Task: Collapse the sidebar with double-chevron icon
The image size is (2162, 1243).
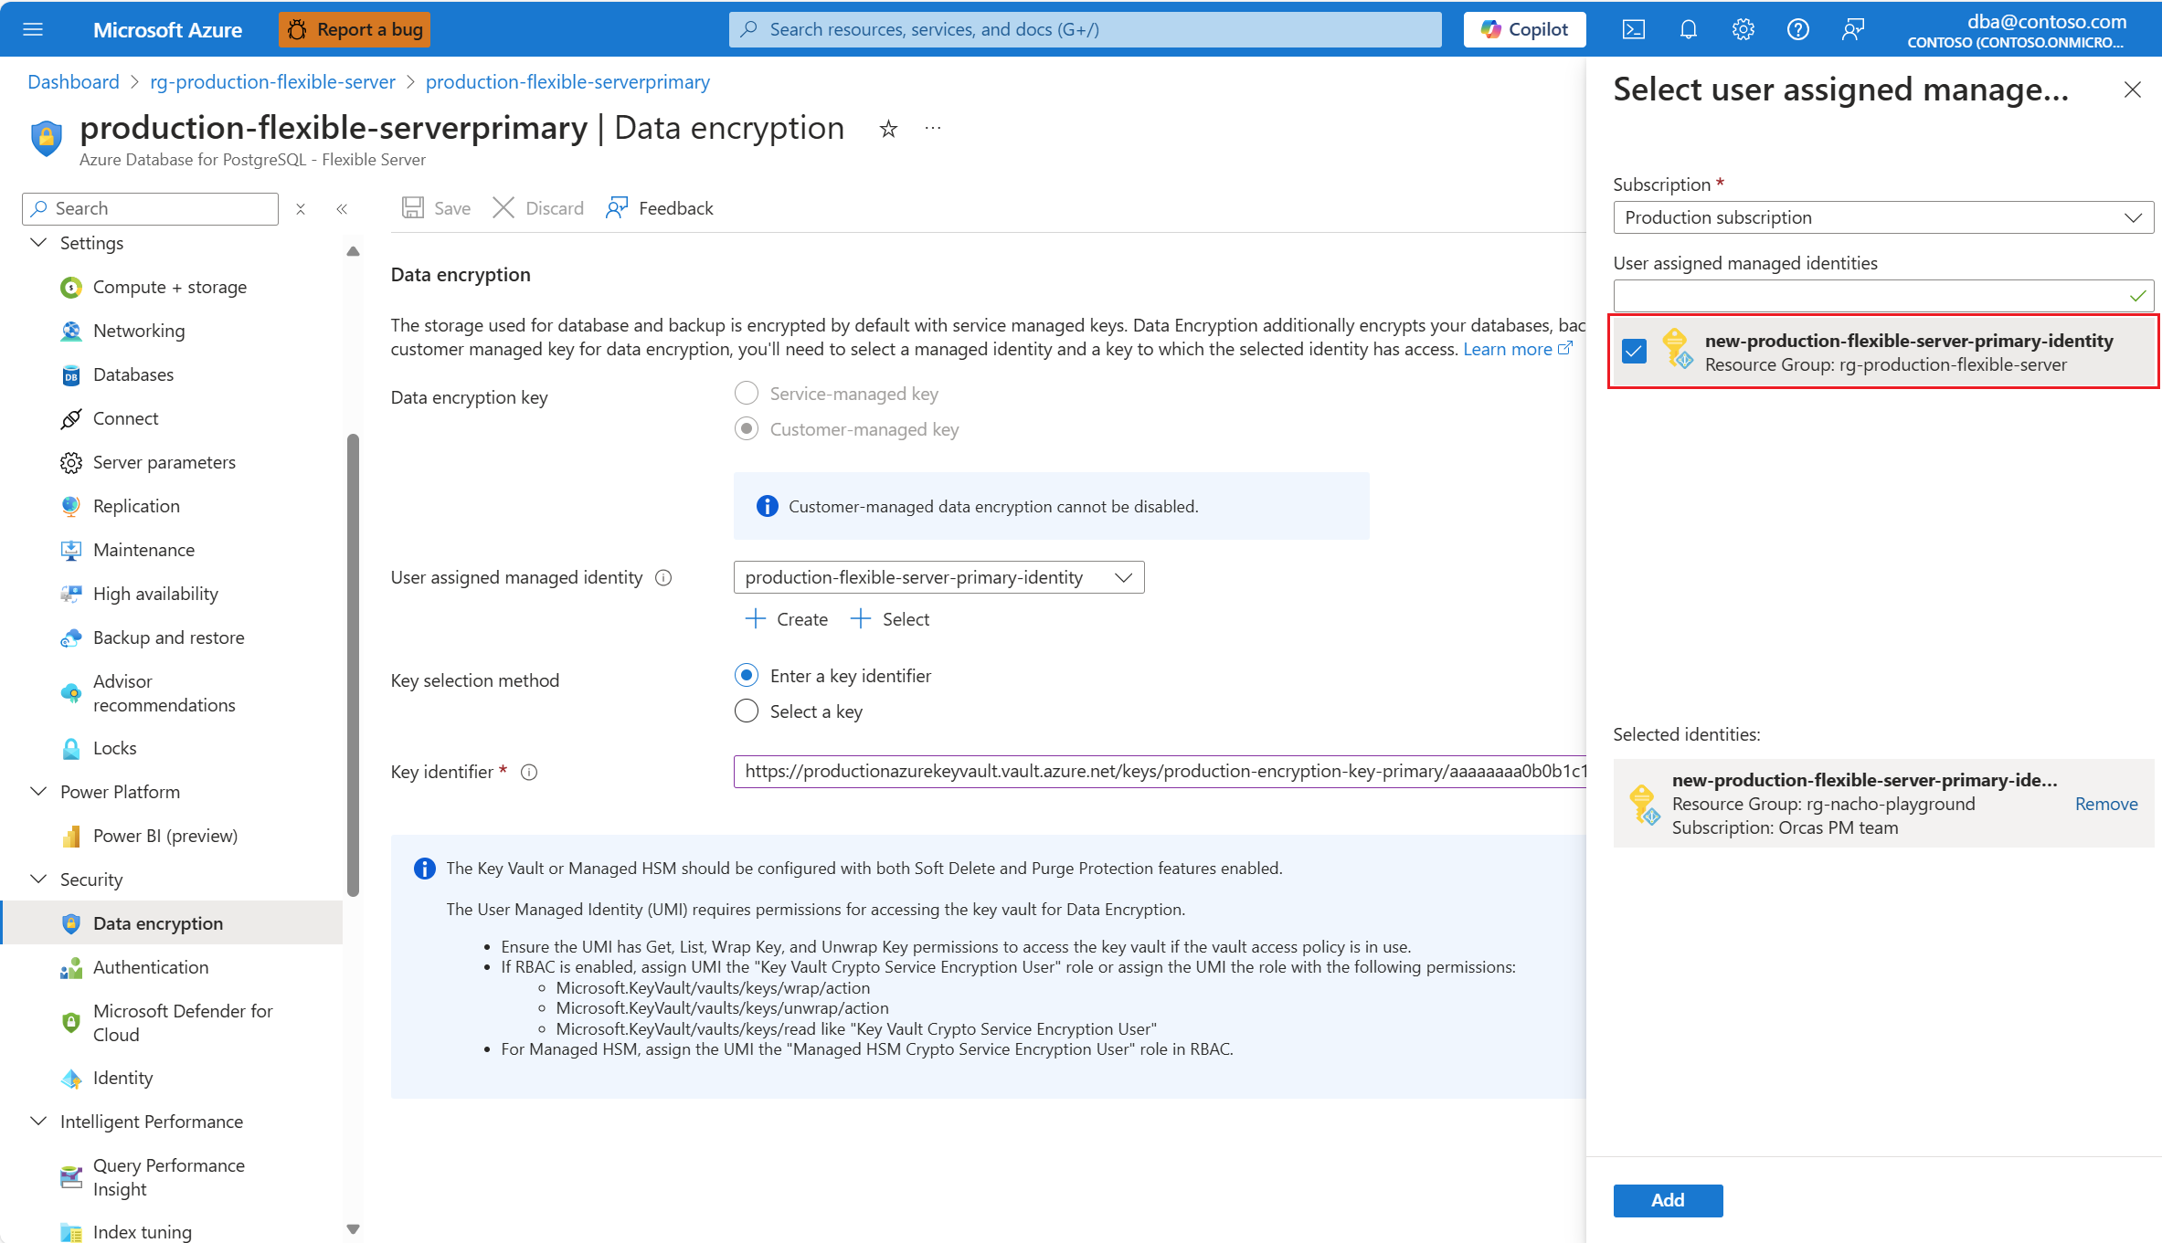Action: point(342,209)
